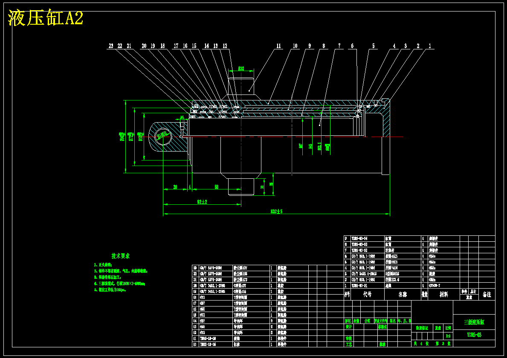Select callout number 22 above the drawing
The height and width of the screenshot is (358, 507).
pyautogui.click(x=120, y=46)
